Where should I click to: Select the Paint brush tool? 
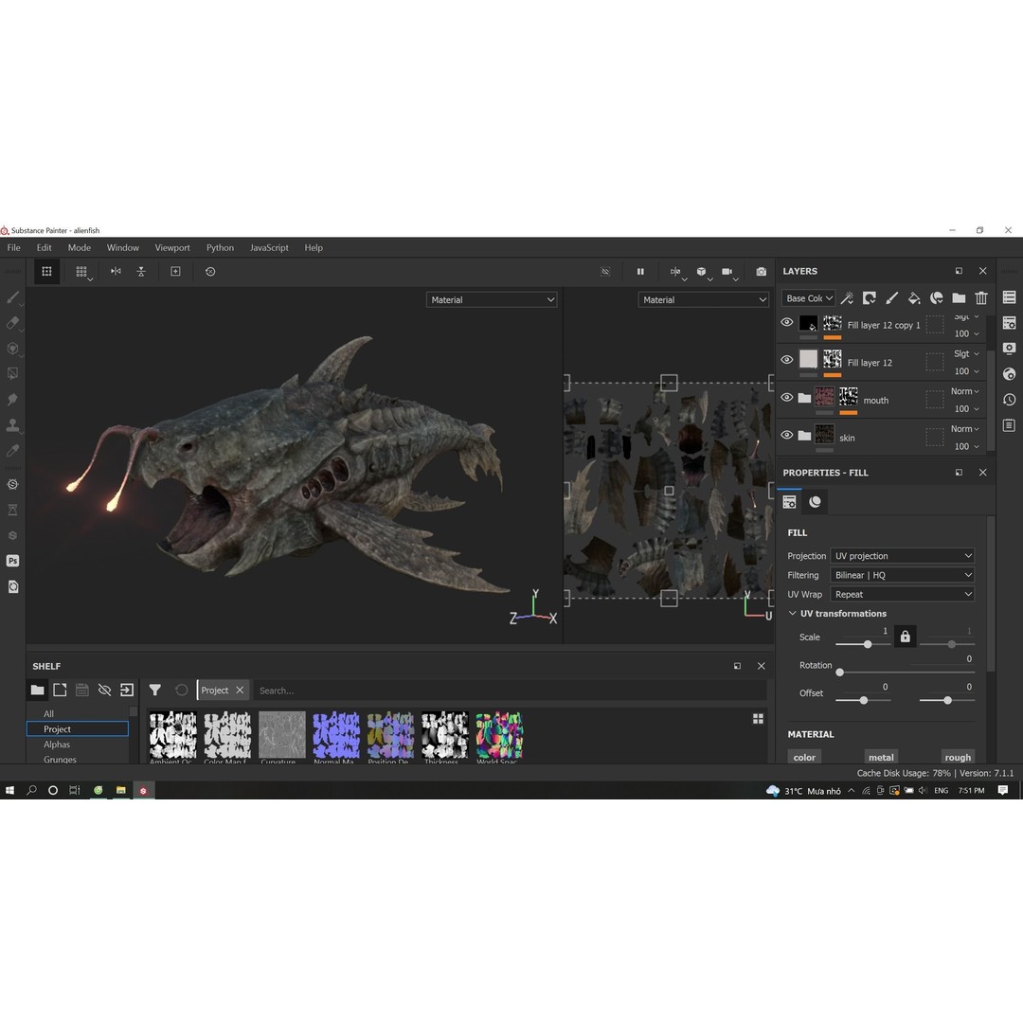[12, 297]
